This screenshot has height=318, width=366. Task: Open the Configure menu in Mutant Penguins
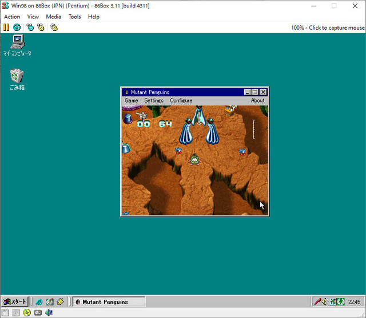pyautogui.click(x=181, y=100)
